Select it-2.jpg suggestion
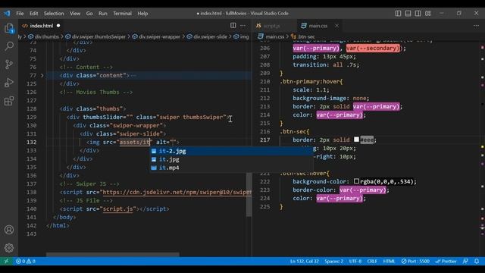The width and height of the screenshot is (485, 273). [x=231, y=151]
